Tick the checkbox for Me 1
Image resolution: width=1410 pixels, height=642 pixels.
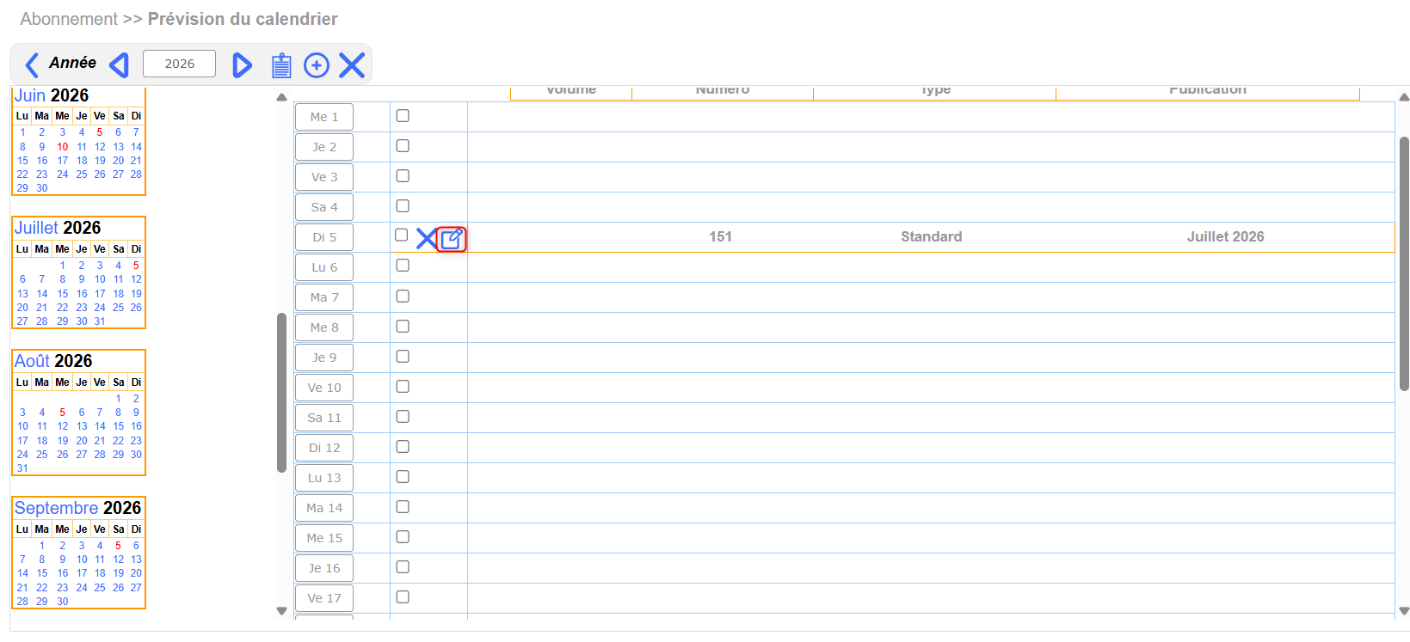(403, 115)
